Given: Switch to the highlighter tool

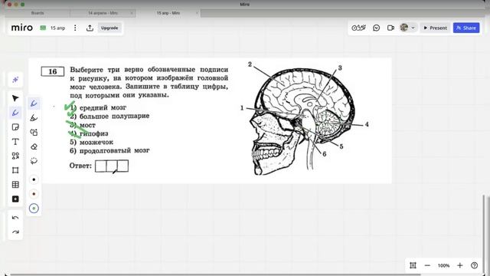Looking at the screenshot, I should [x=34, y=118].
